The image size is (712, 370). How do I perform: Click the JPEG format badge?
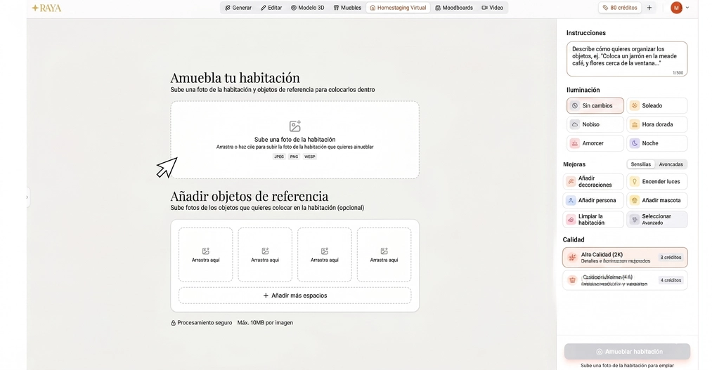coord(279,157)
